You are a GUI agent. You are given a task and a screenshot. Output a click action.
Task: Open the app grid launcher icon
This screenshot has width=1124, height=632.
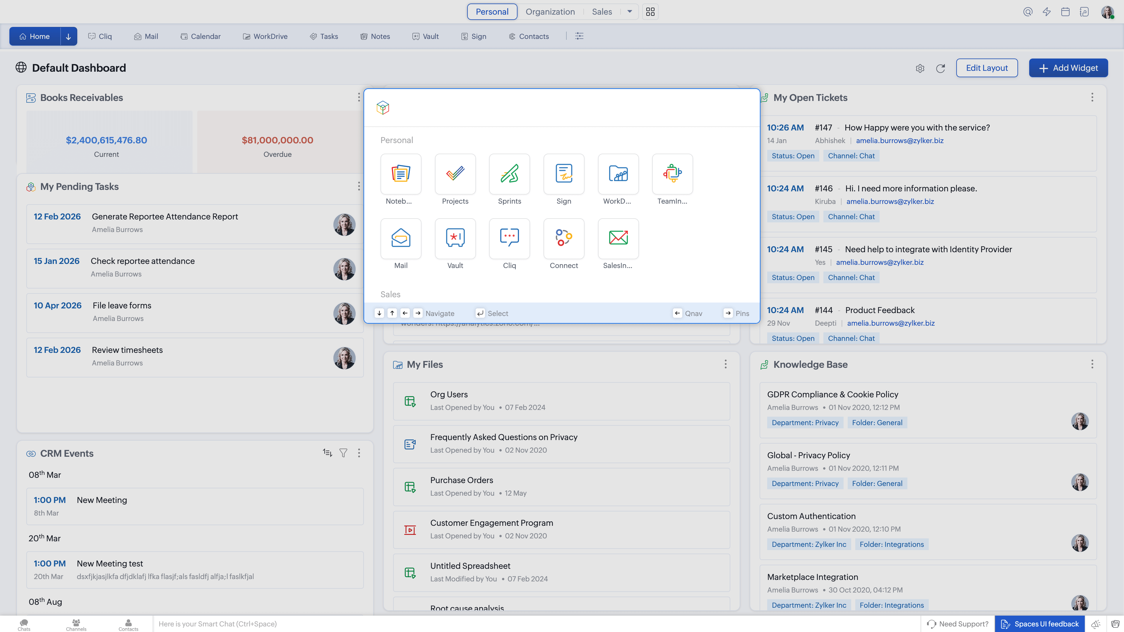pyautogui.click(x=650, y=12)
